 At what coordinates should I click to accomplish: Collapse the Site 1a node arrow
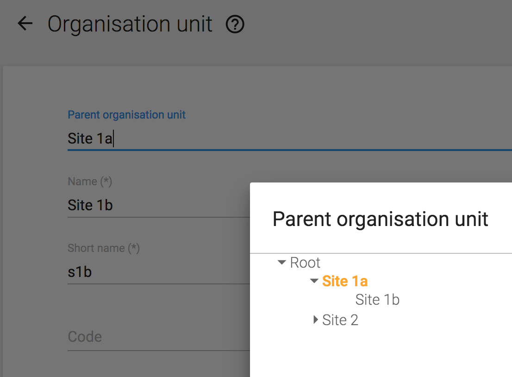314,281
